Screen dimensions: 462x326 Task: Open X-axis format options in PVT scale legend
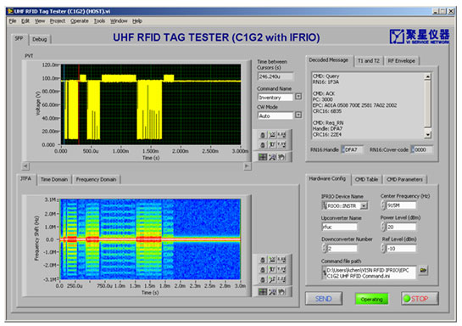[x=281, y=135]
